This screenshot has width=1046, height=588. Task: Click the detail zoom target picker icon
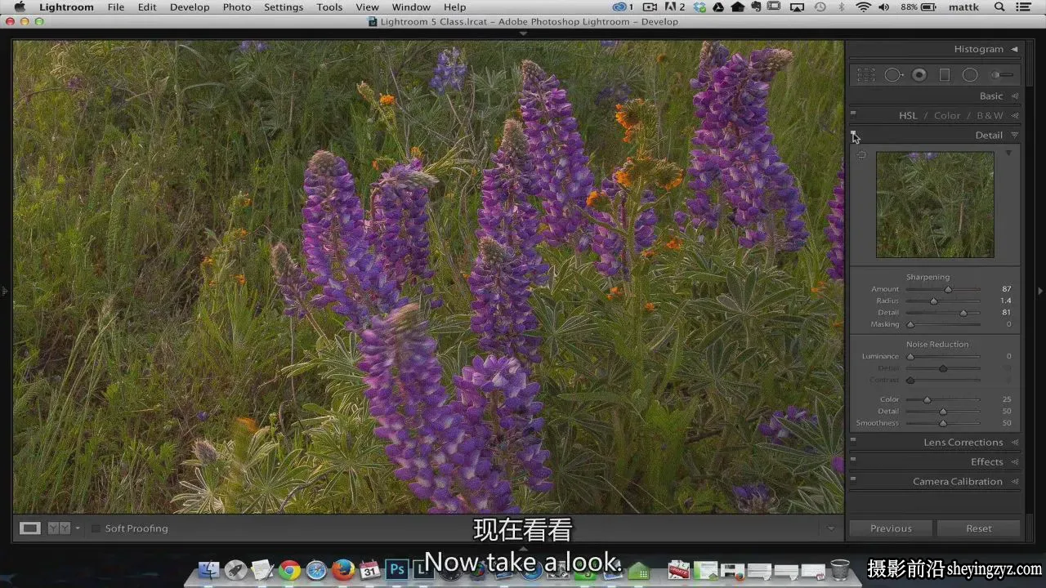pyautogui.click(x=860, y=155)
